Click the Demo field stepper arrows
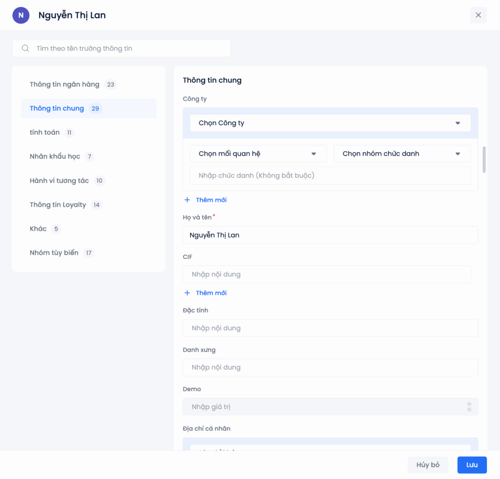 469,407
